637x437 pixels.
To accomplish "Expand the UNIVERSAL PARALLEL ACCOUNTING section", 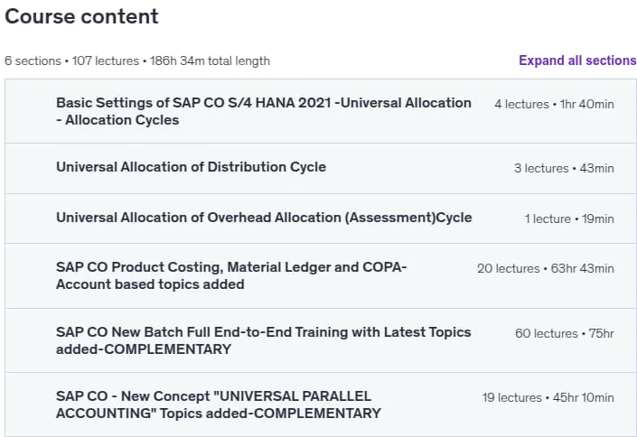I will click(x=321, y=404).
